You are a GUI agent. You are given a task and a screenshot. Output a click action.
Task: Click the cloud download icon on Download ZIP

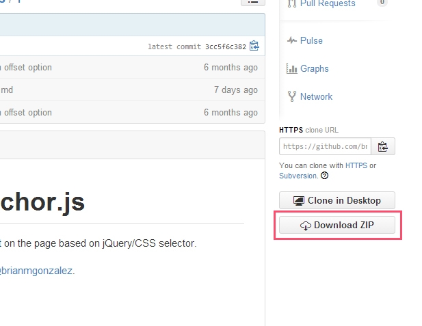pyautogui.click(x=306, y=226)
